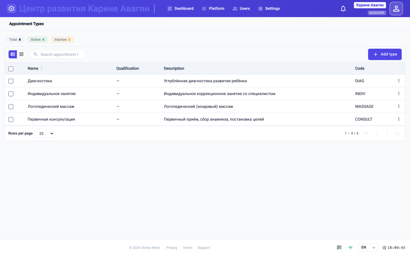Click the Add type button
This screenshot has height=256, width=410.
click(385, 54)
